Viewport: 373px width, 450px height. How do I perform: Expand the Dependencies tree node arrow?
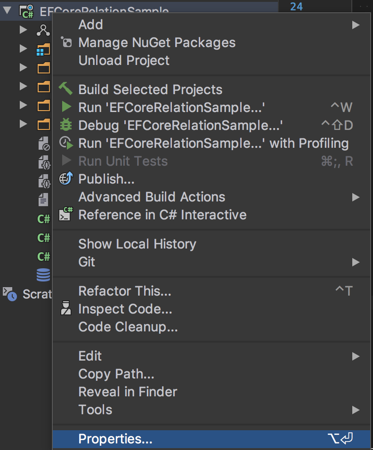tap(23, 30)
